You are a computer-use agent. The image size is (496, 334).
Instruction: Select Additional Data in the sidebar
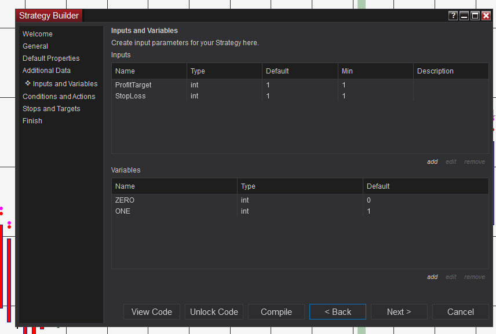point(46,71)
